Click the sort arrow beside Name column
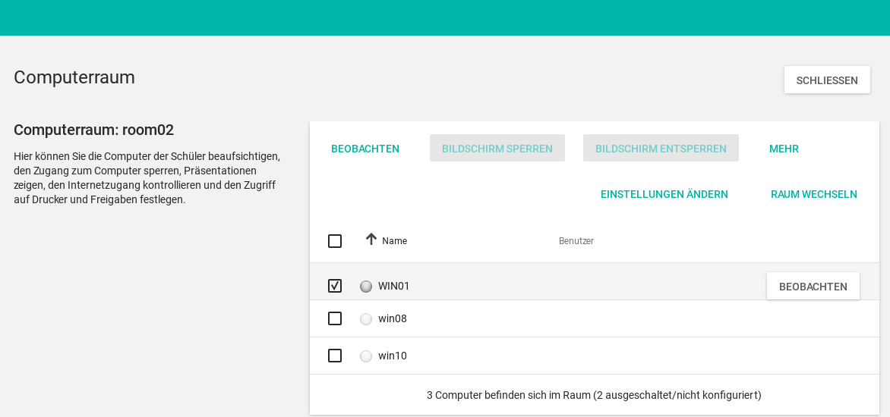The height and width of the screenshot is (417, 890). [x=371, y=240]
